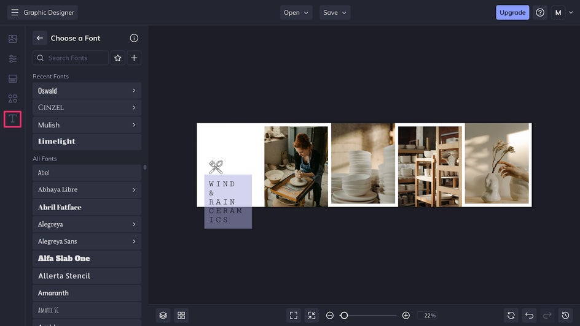Click the Graphic Designer title button
Viewport: 580px width, 326px height.
(x=42, y=12)
